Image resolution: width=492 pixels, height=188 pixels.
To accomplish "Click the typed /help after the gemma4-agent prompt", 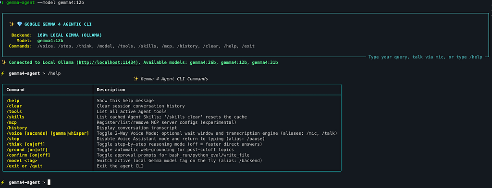I will pos(54,74).
